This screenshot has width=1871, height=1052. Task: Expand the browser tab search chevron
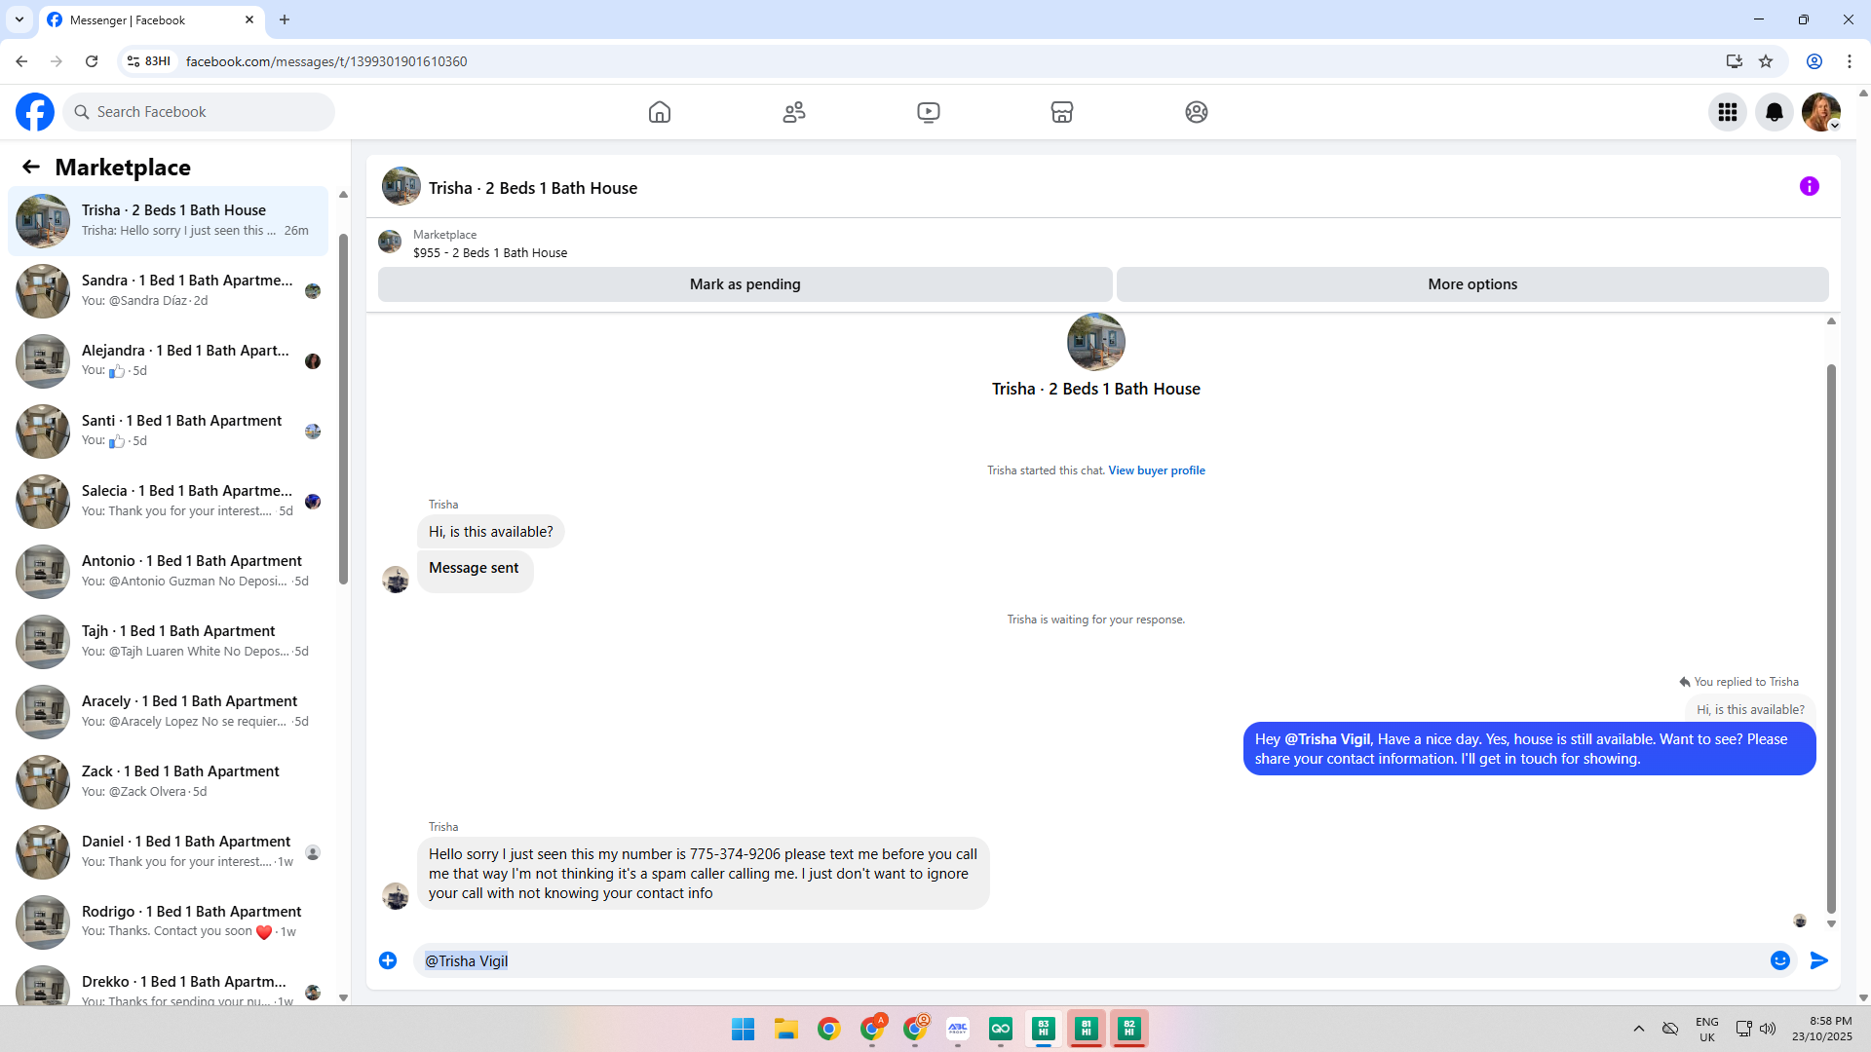click(19, 19)
